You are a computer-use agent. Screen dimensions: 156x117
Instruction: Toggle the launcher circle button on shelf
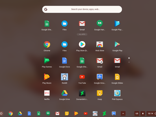coord(1,114)
